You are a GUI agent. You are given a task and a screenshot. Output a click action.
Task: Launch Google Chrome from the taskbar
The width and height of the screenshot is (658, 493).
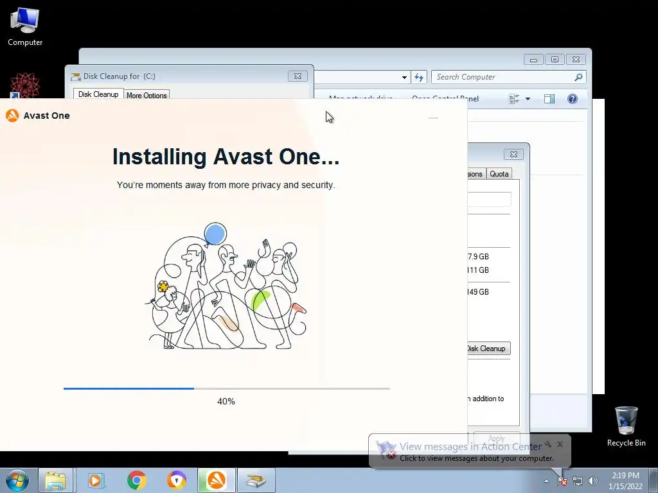pyautogui.click(x=136, y=480)
